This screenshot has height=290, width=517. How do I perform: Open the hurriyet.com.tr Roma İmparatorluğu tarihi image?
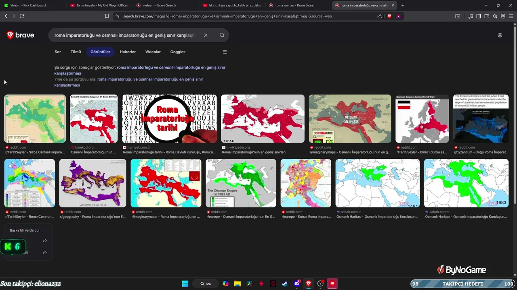pyautogui.click(x=169, y=119)
